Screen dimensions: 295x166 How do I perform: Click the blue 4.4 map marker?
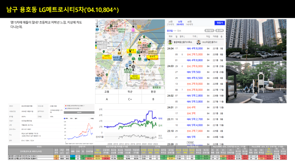pos(97,29)
